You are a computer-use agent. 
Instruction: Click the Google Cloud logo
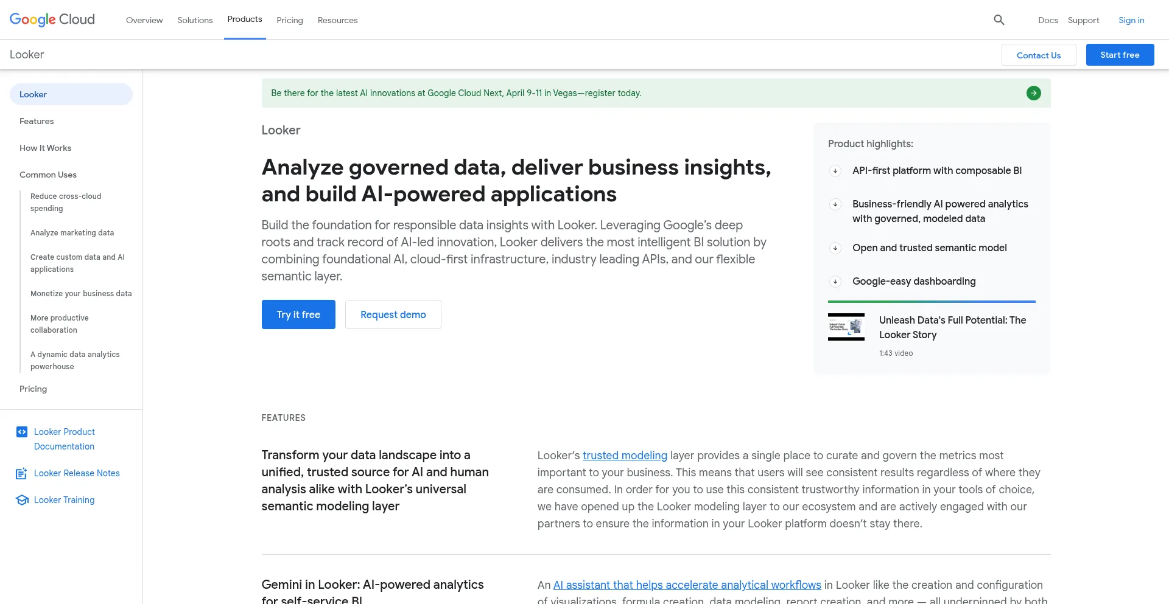52,19
